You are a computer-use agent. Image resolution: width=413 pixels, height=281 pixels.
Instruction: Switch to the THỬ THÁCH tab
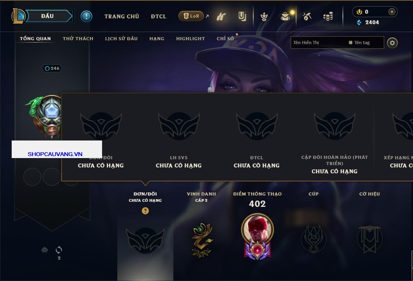(x=78, y=39)
